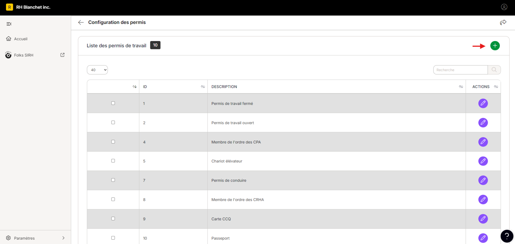Image resolution: width=515 pixels, height=244 pixels.
Task: Sort the Actions column
Action: 496,87
